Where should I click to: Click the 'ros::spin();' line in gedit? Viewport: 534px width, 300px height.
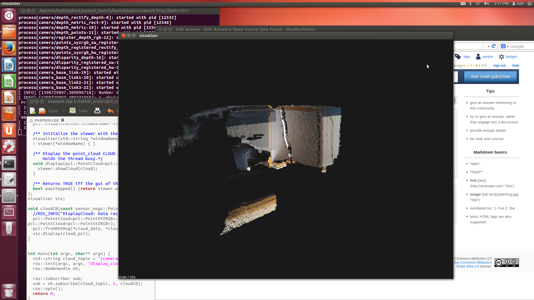pos(48,289)
